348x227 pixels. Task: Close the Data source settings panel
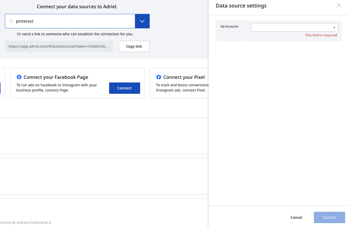pyautogui.click(x=339, y=5)
